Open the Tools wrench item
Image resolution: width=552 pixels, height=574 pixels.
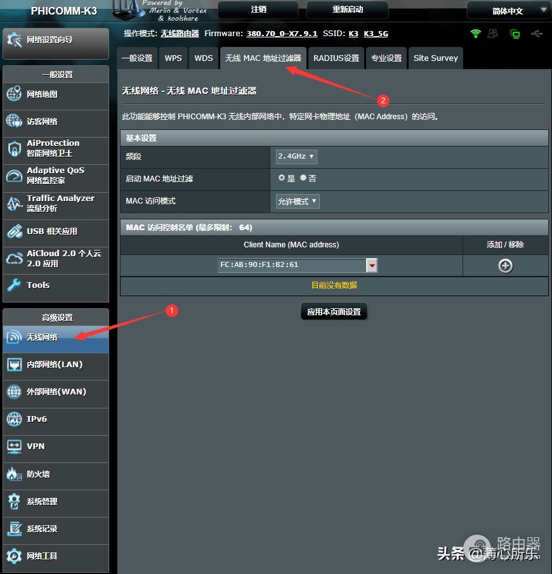tap(56, 285)
